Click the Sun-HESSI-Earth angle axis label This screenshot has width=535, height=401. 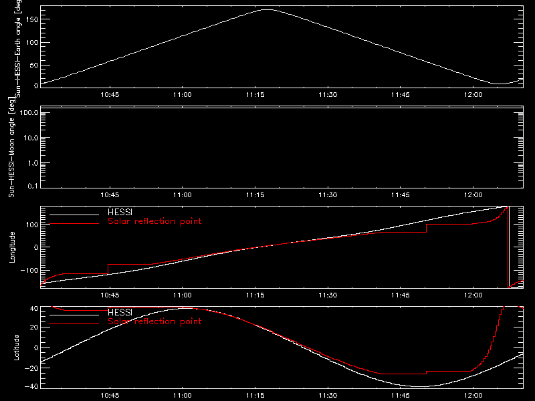coord(18,49)
